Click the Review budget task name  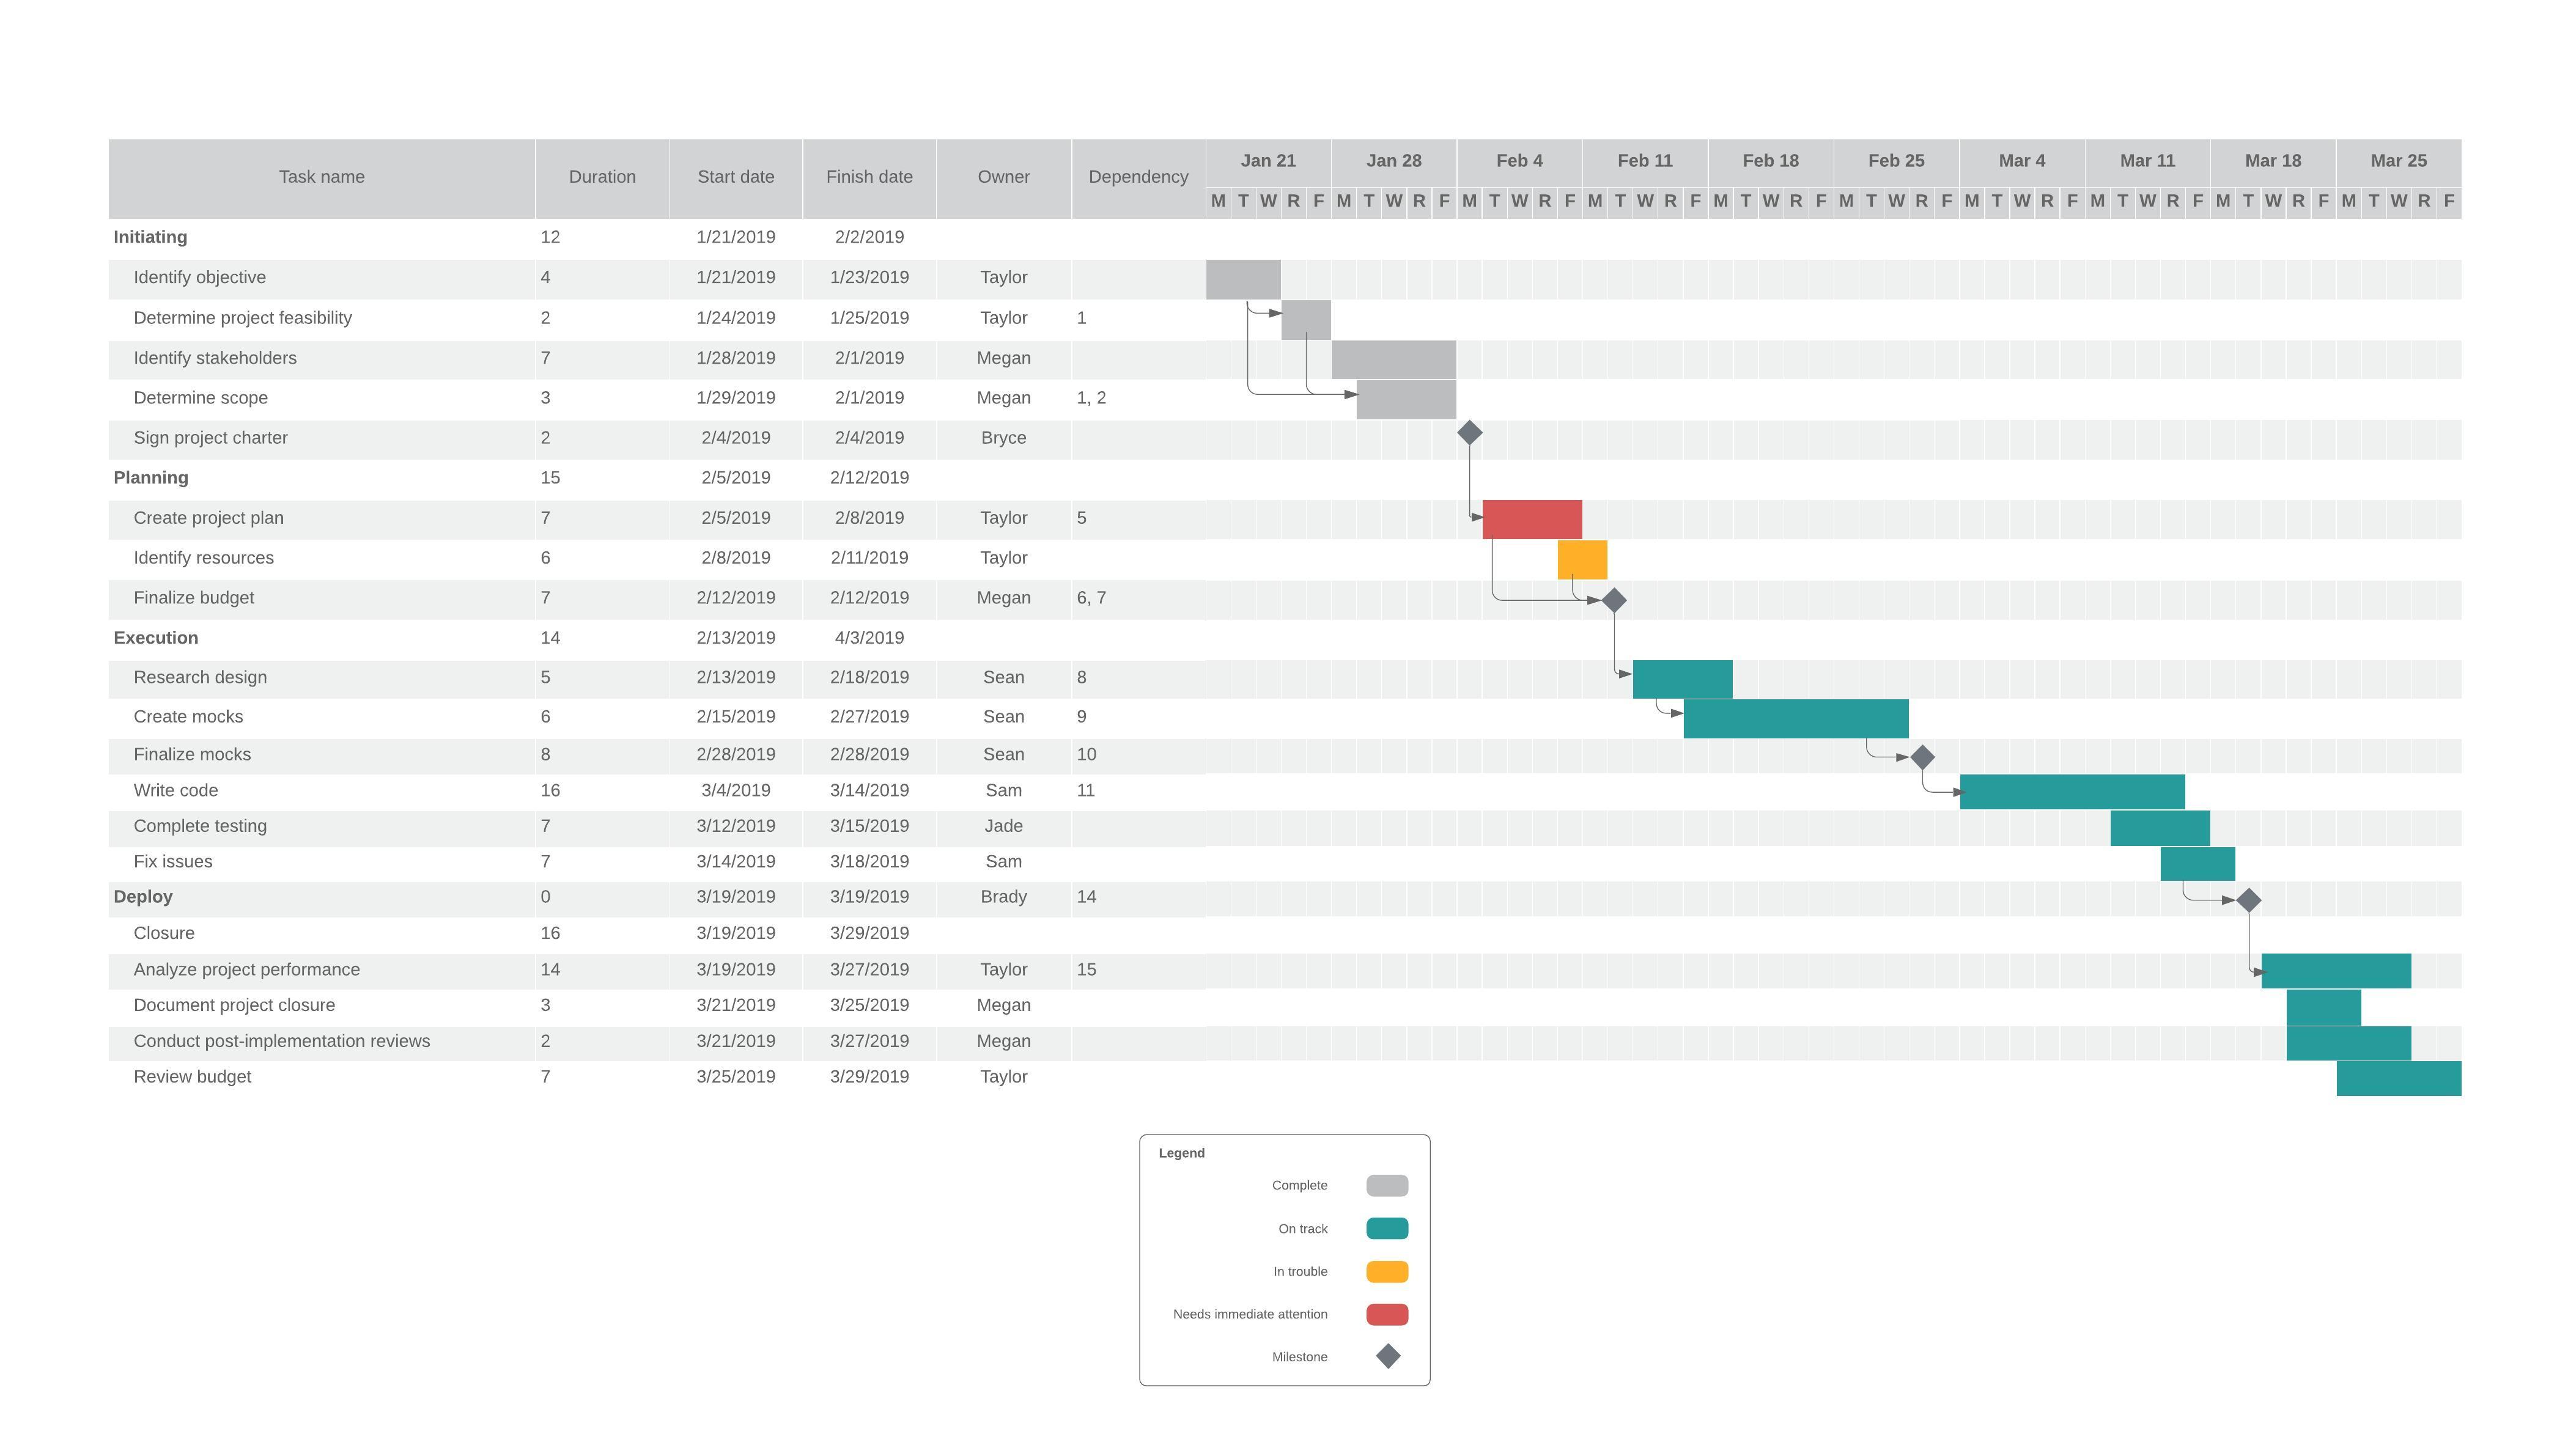point(192,1077)
